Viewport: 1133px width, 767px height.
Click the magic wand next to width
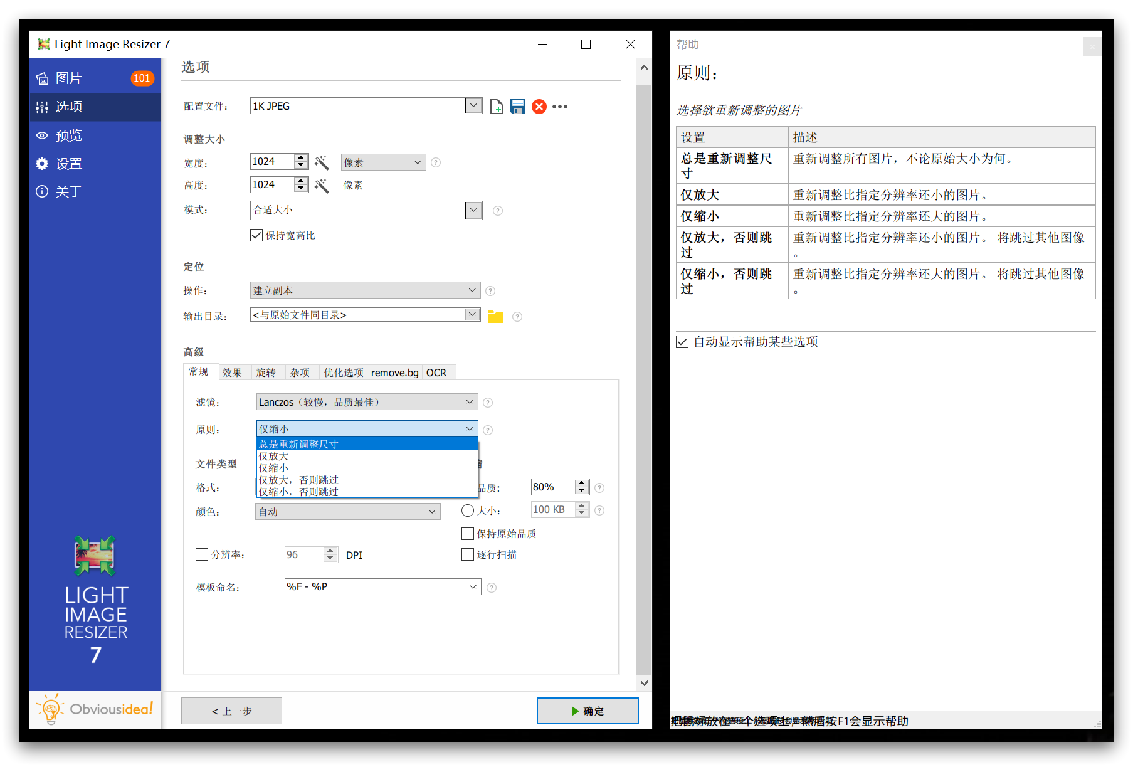322,163
